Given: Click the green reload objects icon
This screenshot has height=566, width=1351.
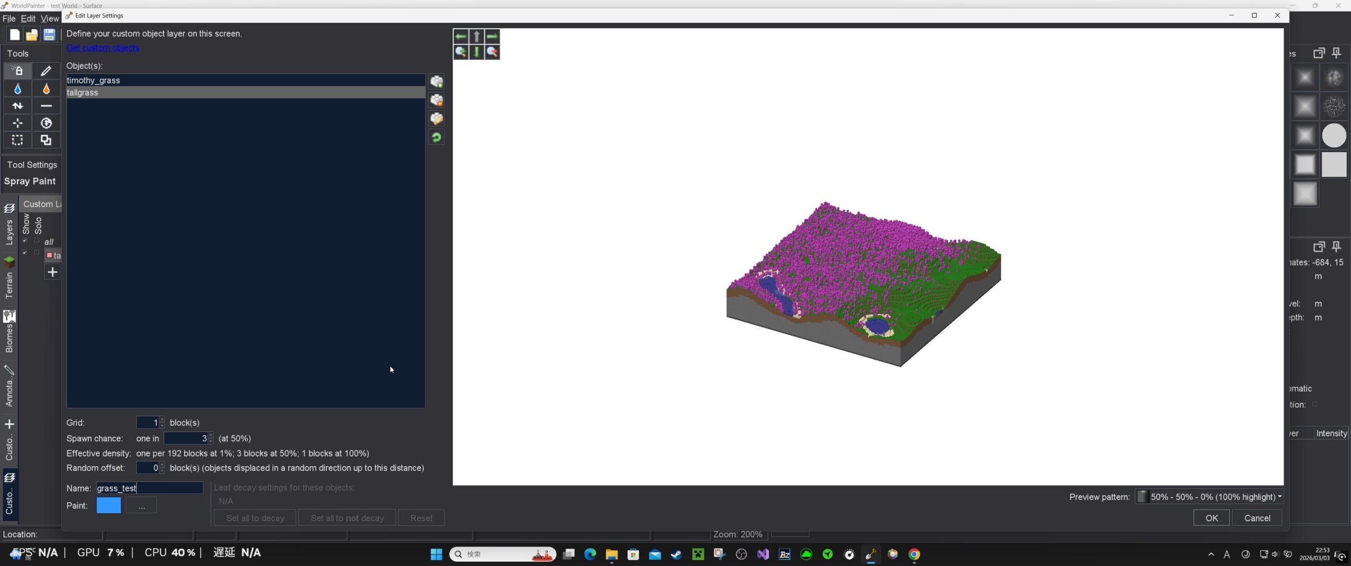Looking at the screenshot, I should 436,138.
